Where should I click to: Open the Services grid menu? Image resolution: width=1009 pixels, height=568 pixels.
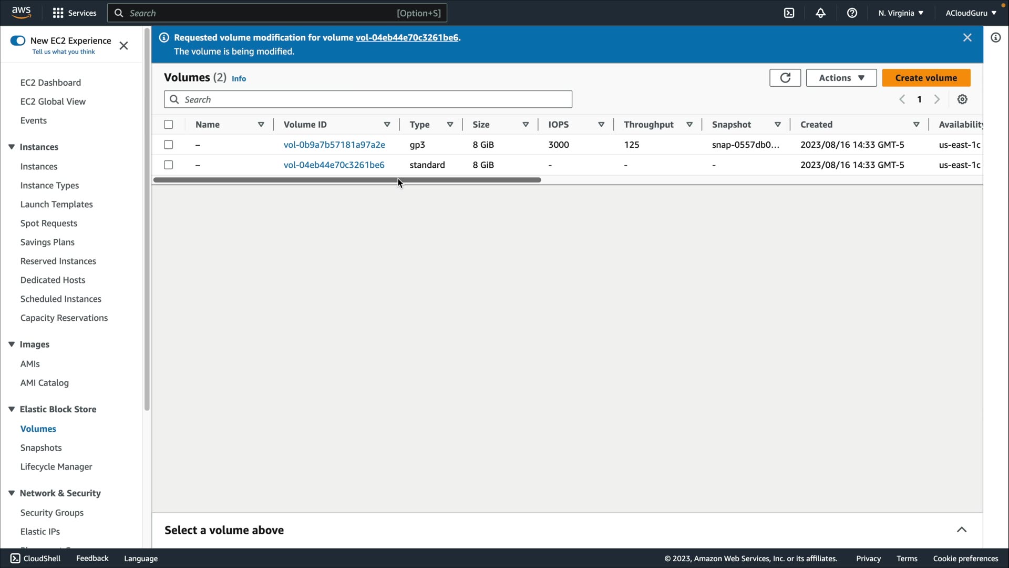click(x=74, y=13)
